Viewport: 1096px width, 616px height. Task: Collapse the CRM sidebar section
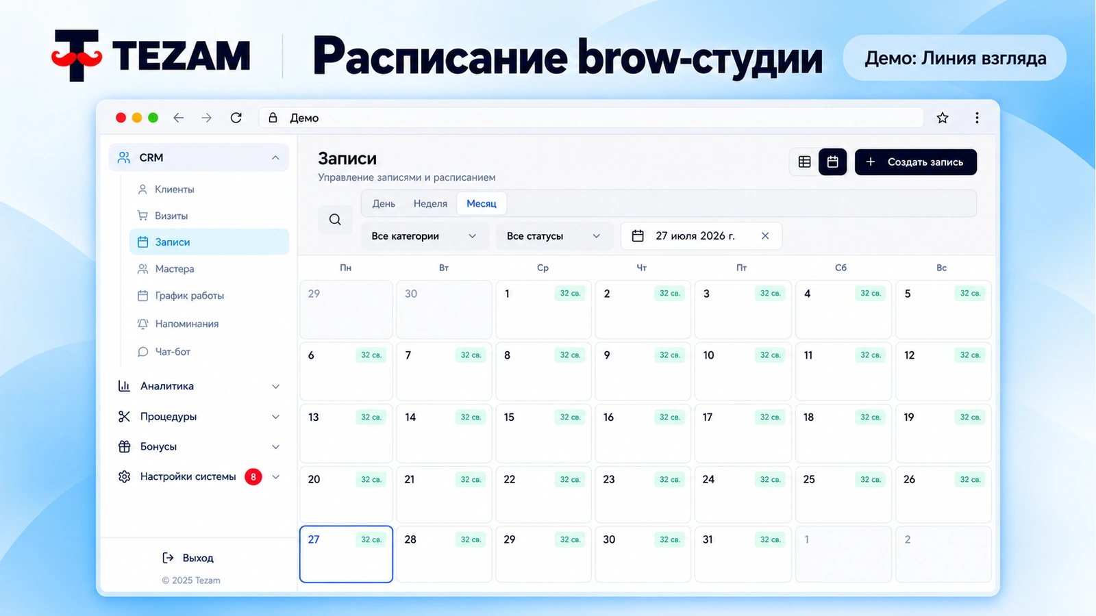275,157
